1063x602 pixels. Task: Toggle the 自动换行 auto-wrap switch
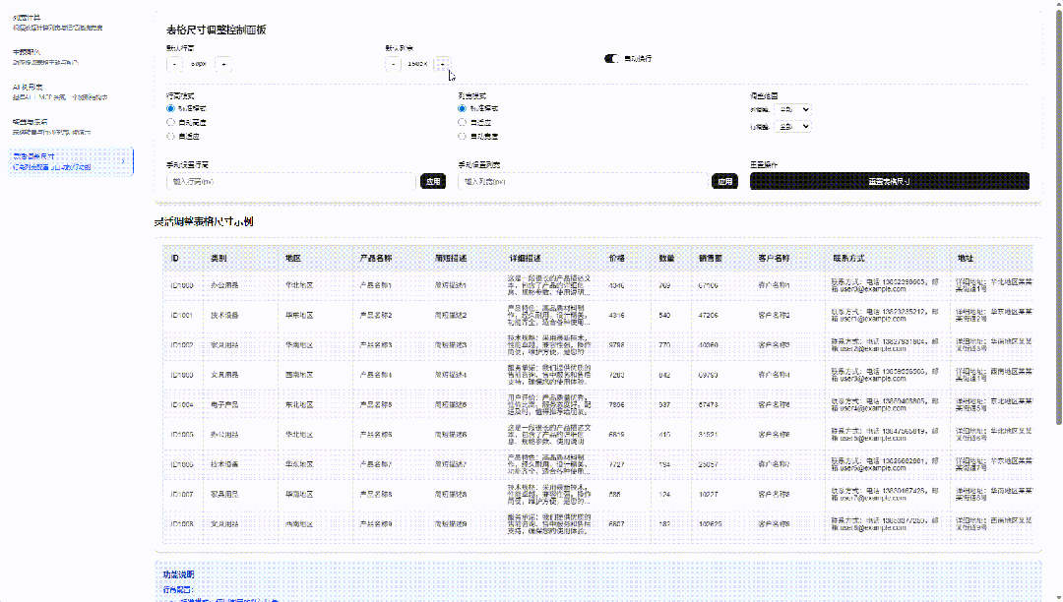[x=611, y=58]
